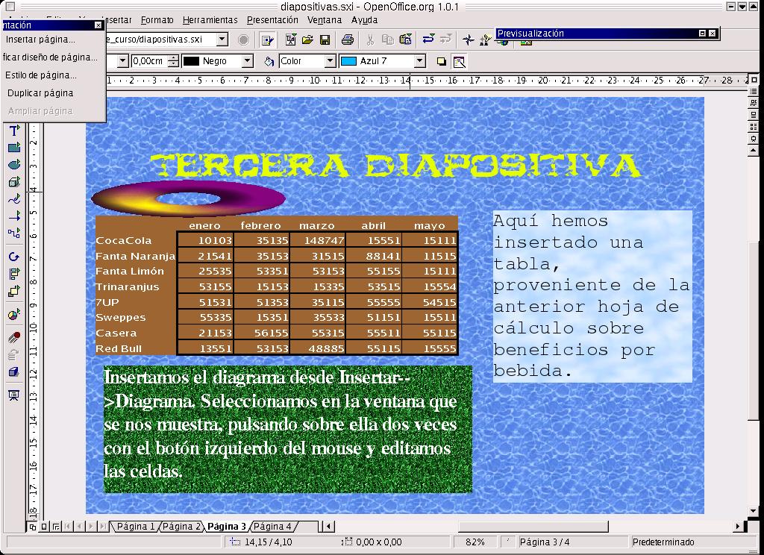Click the Print icon in the toolbar
Image resolution: width=764 pixels, height=555 pixels.
point(348,40)
